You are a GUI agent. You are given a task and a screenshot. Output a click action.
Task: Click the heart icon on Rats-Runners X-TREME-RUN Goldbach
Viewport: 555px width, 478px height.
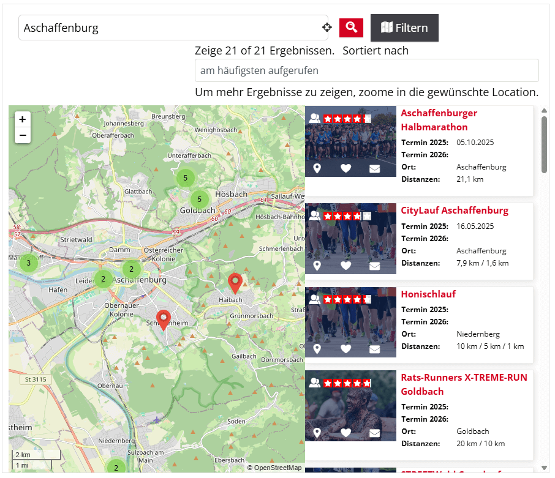(x=346, y=432)
